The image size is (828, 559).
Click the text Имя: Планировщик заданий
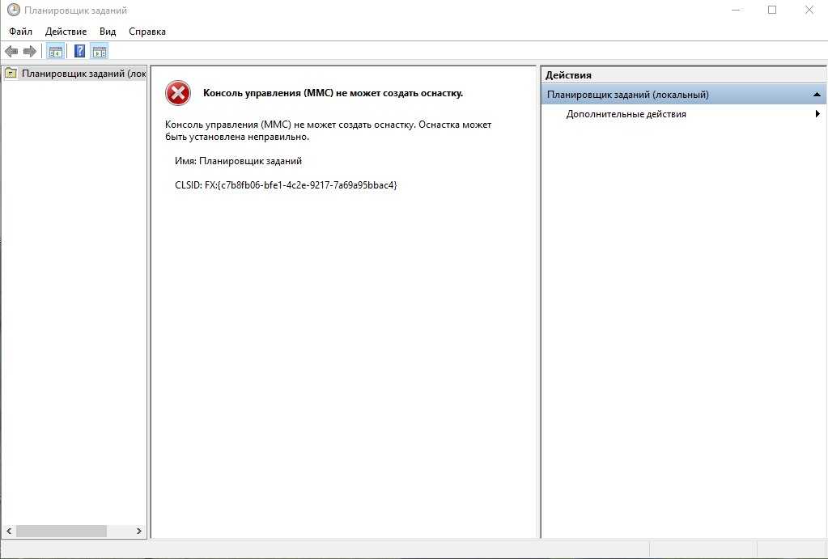238,161
